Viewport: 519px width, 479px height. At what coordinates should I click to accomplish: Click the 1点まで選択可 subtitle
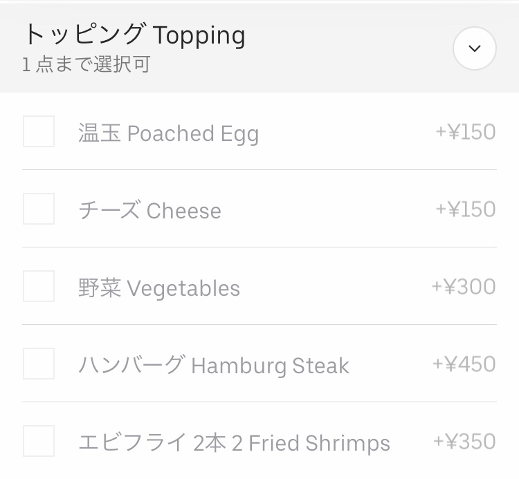click(86, 66)
